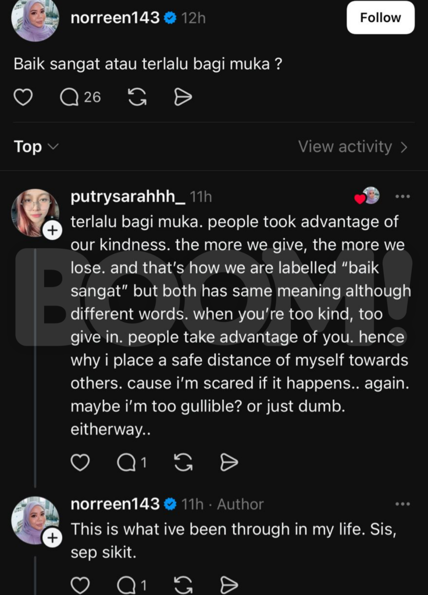
Task: Repost norreen143's author reply
Action: click(x=183, y=585)
